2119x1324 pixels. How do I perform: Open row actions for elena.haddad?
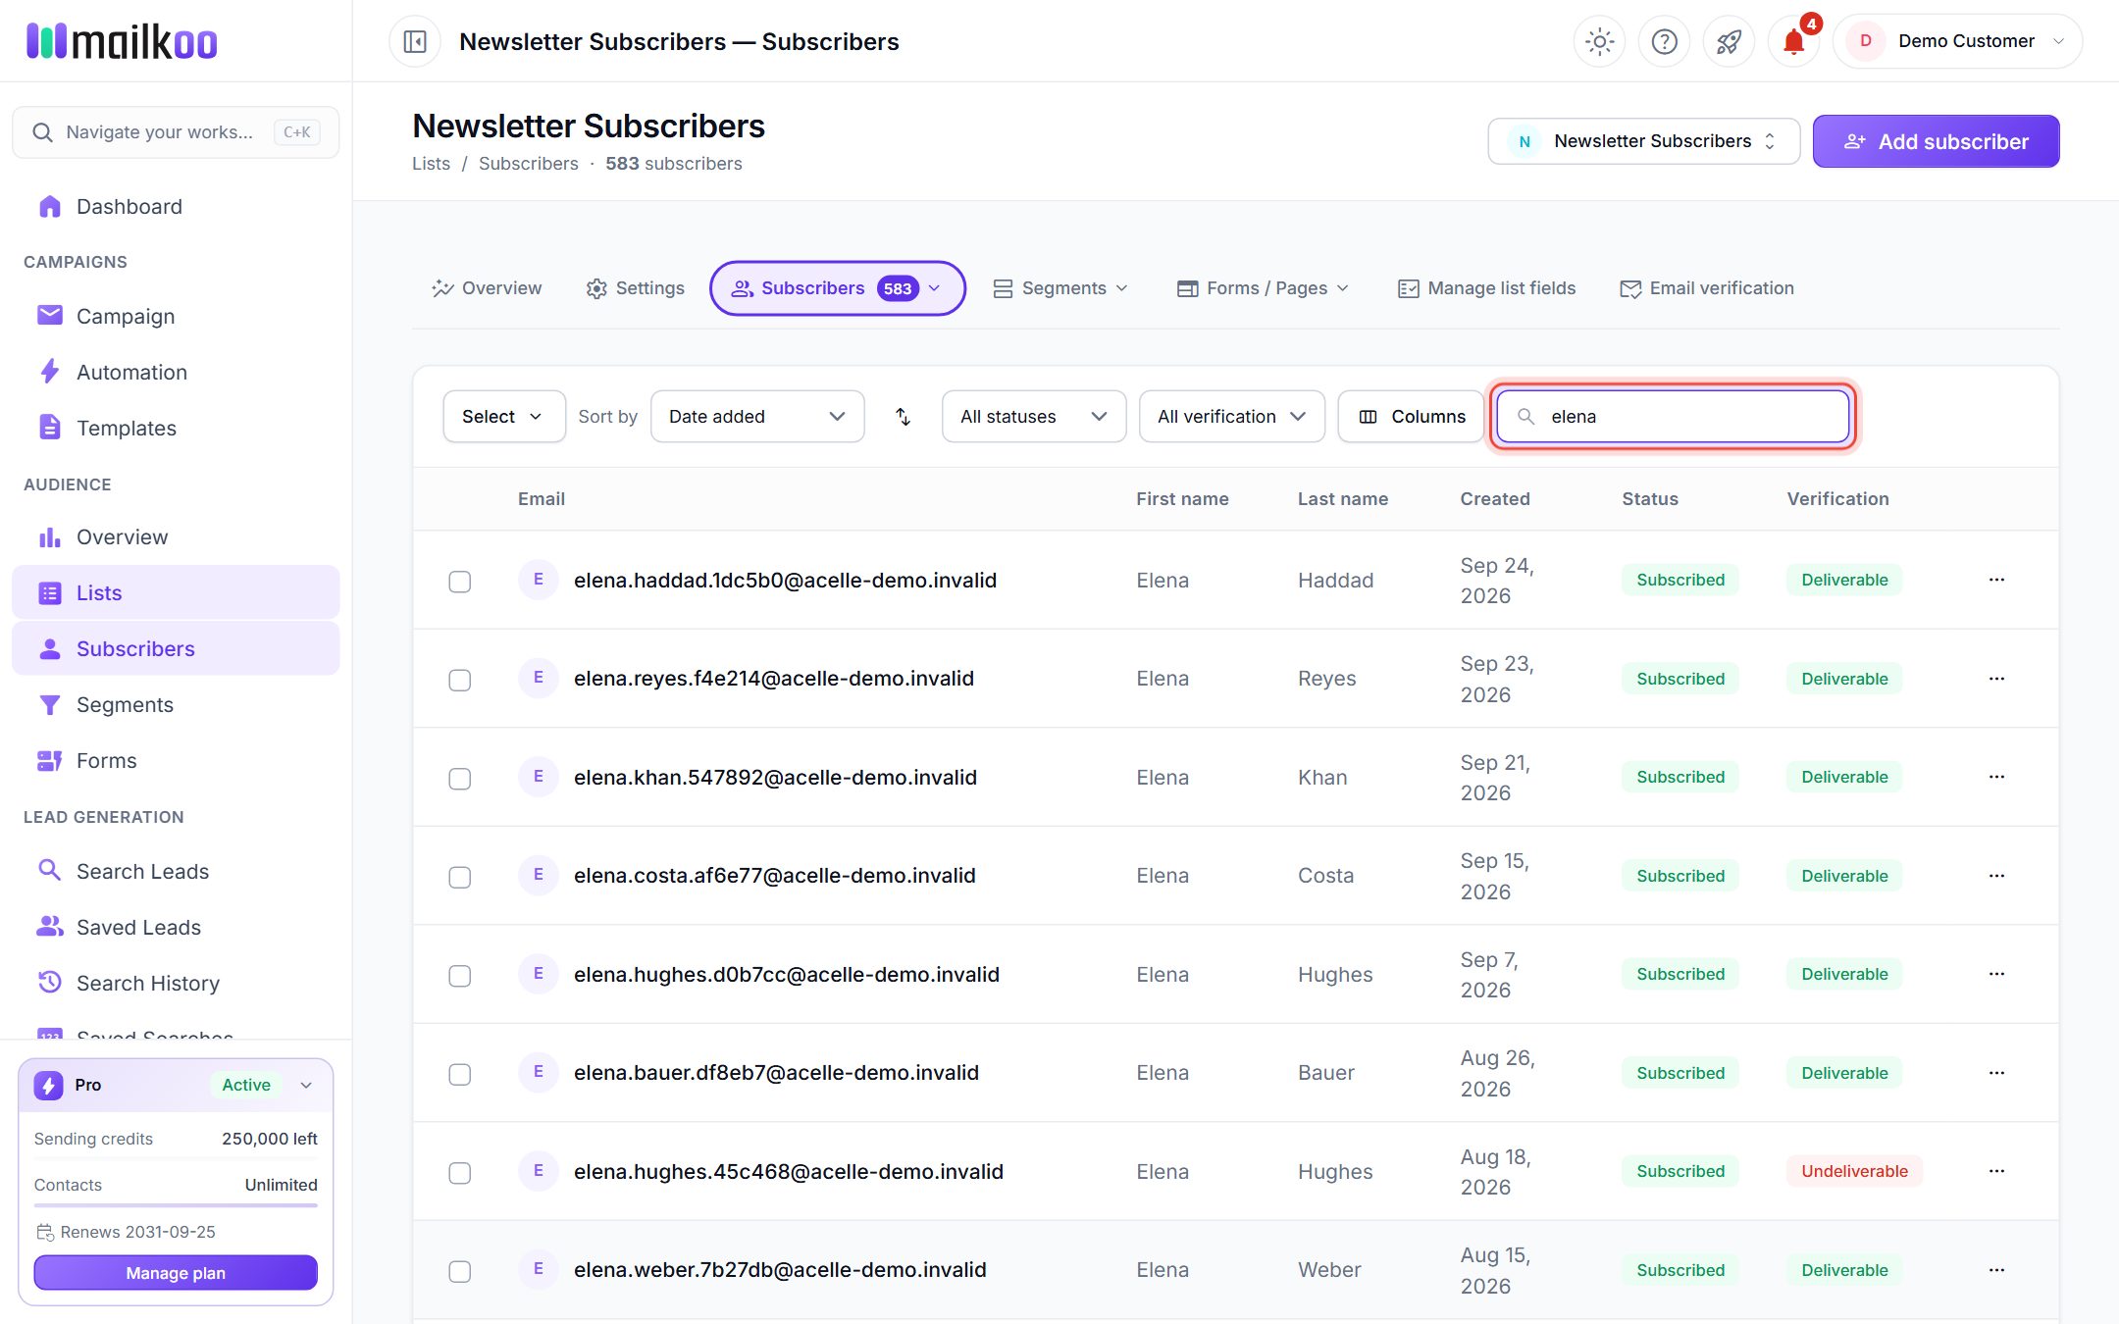[x=1996, y=580]
